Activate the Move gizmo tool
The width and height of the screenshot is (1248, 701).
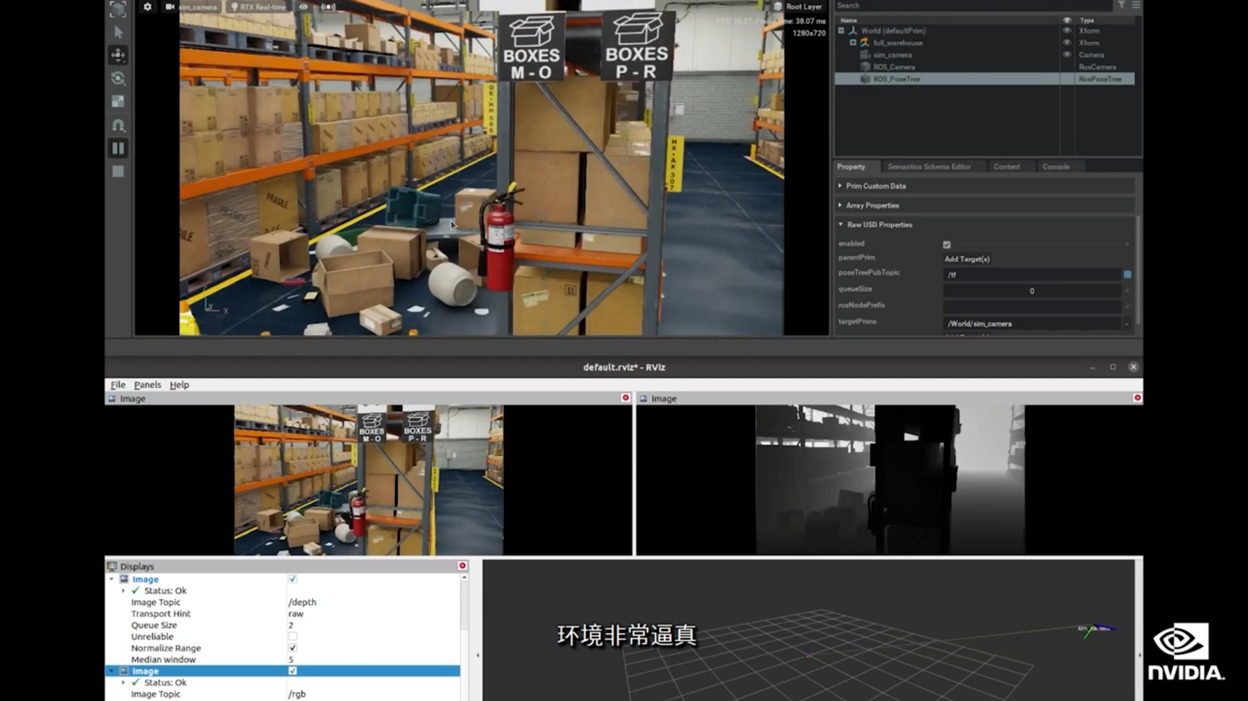coord(118,55)
